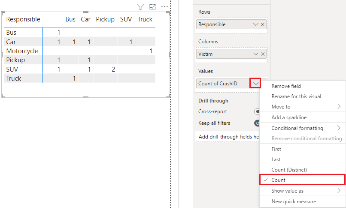
Task: Toggle the Keep all filters switch
Action: tap(257, 123)
